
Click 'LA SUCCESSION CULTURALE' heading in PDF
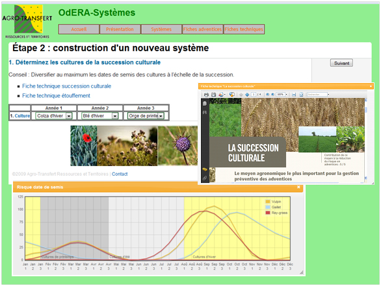click(253, 153)
